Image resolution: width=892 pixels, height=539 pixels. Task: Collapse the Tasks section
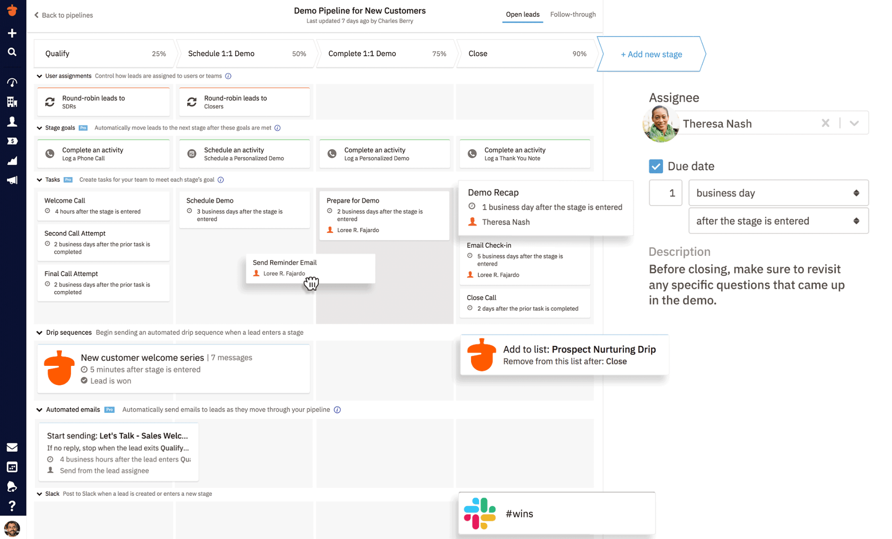[39, 180]
